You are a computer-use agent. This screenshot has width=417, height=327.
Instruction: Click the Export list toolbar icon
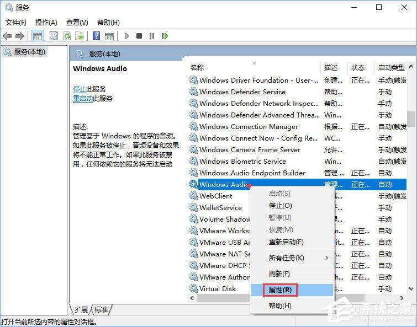click(79, 36)
